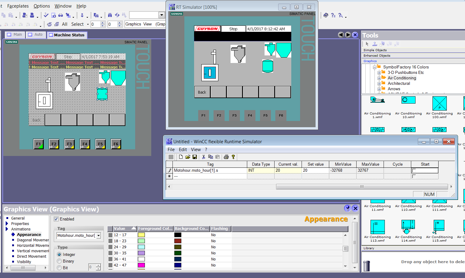Viewport: 465px width, 278px height.
Task: Save using Runtime Simulator floppy disk icon
Action: click(x=195, y=157)
